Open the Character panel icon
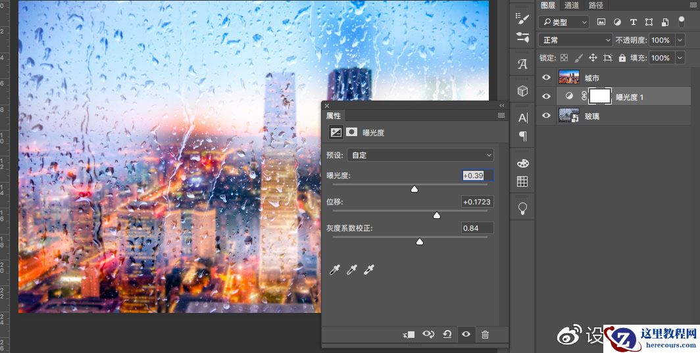 522,118
